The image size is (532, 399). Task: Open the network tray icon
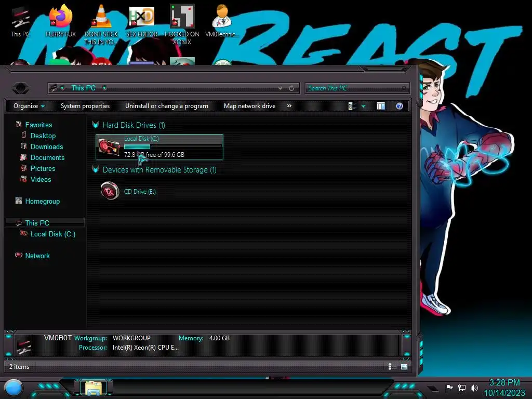[x=462, y=388]
